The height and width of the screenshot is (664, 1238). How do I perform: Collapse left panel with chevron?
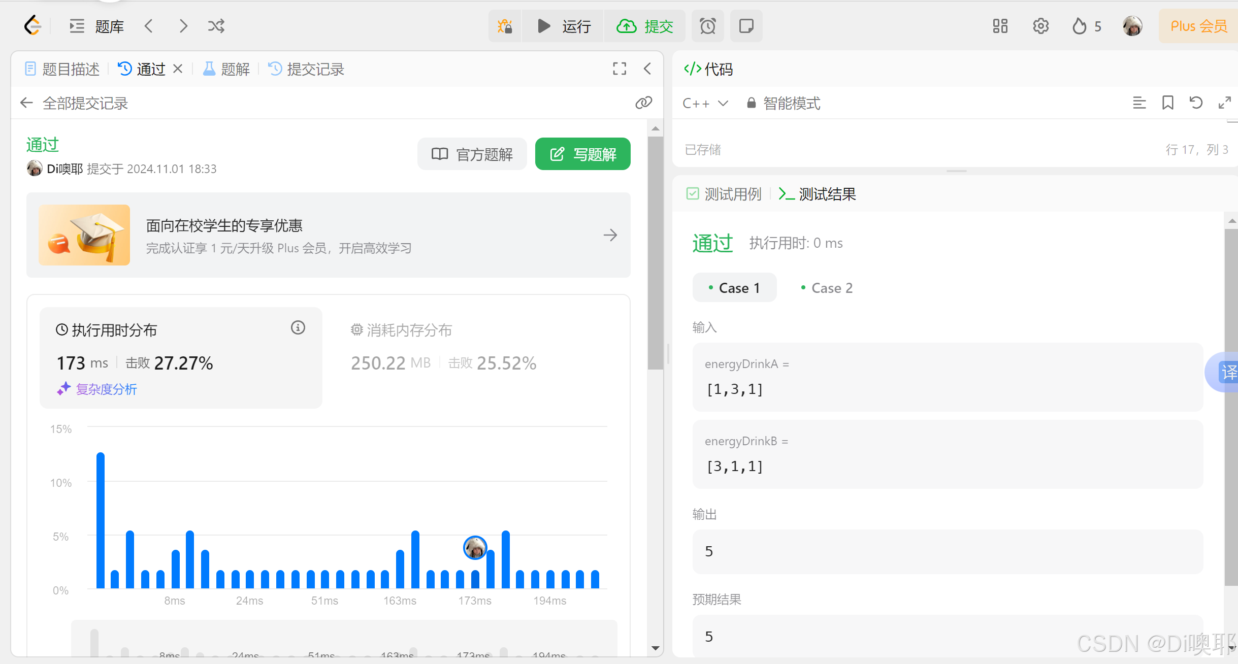pos(647,69)
